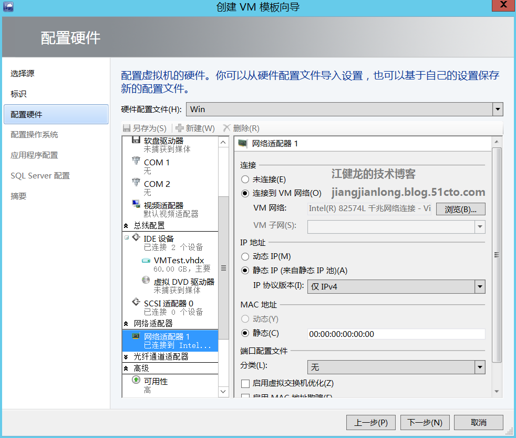Click the SCSI 适配器 0 icon

136,302
